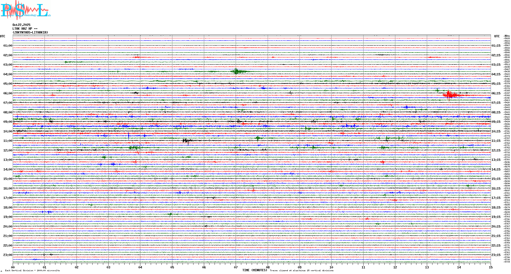Click minute 07 on the bottom axis
The image size is (511, 274).
coord(236,267)
